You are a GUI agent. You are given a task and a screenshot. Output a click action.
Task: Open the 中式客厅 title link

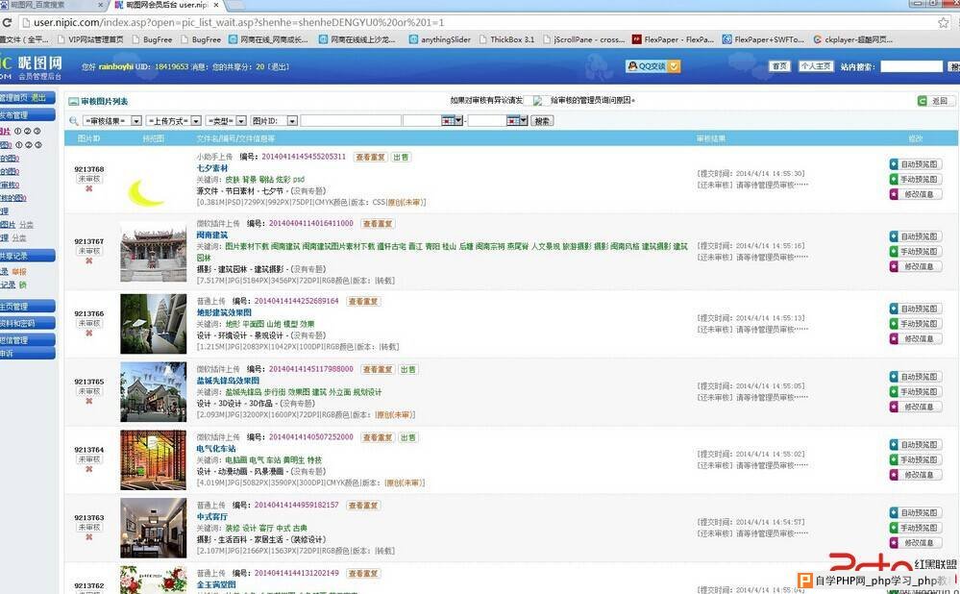coord(212,516)
